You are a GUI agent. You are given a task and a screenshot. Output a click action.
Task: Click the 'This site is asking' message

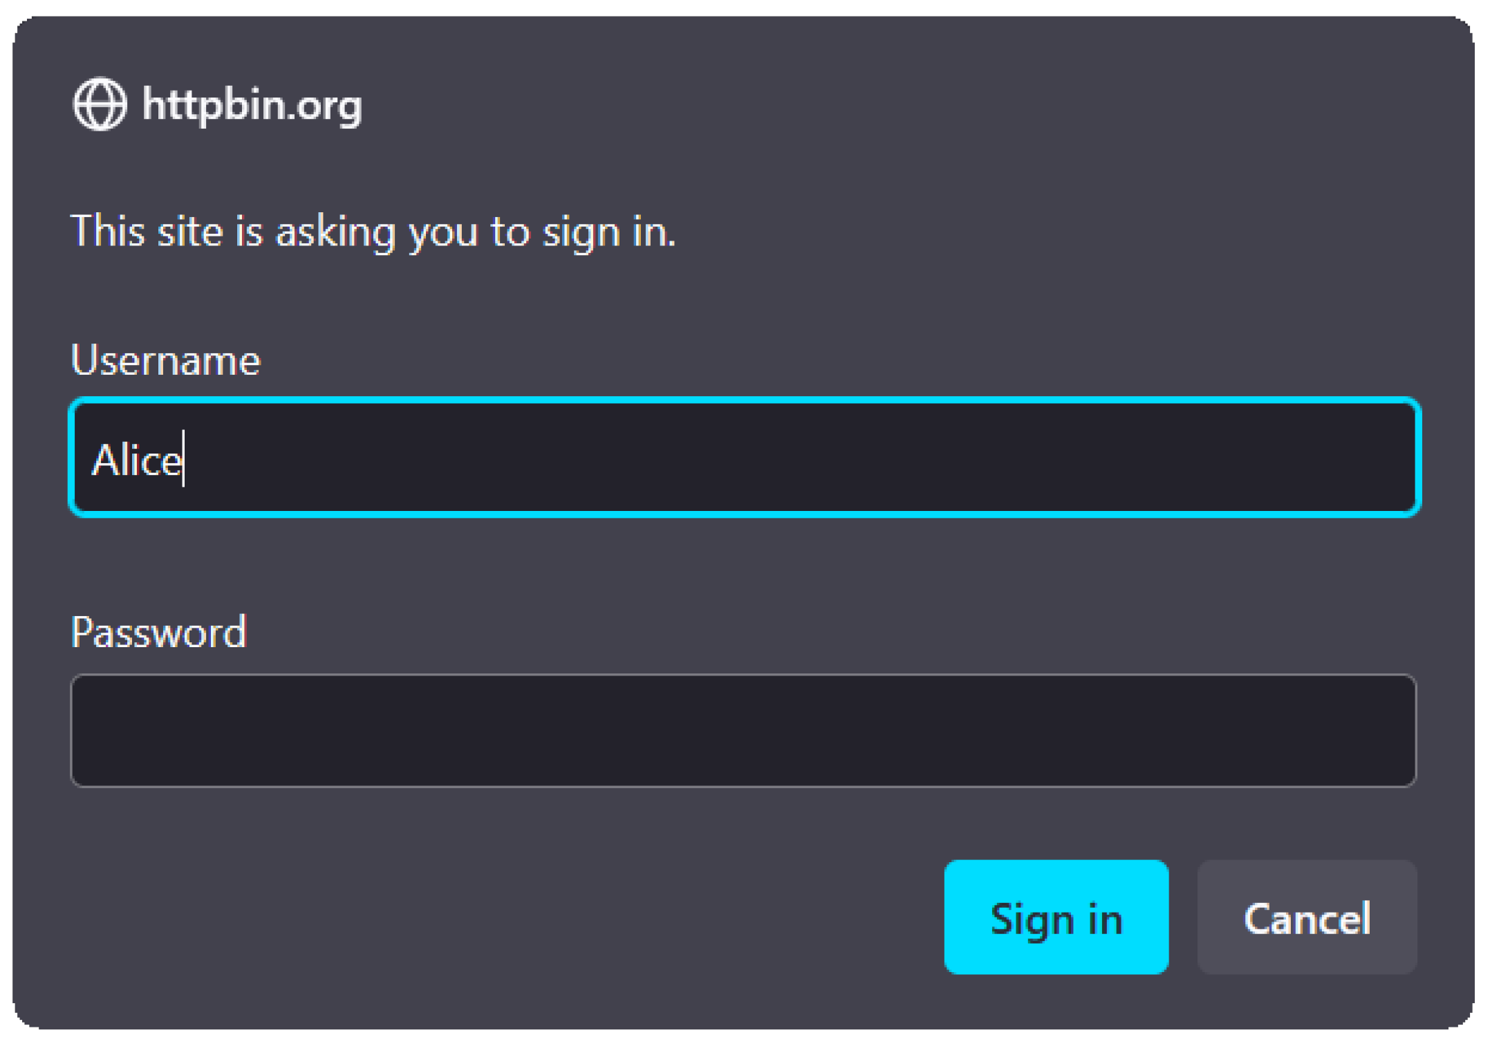tap(373, 232)
